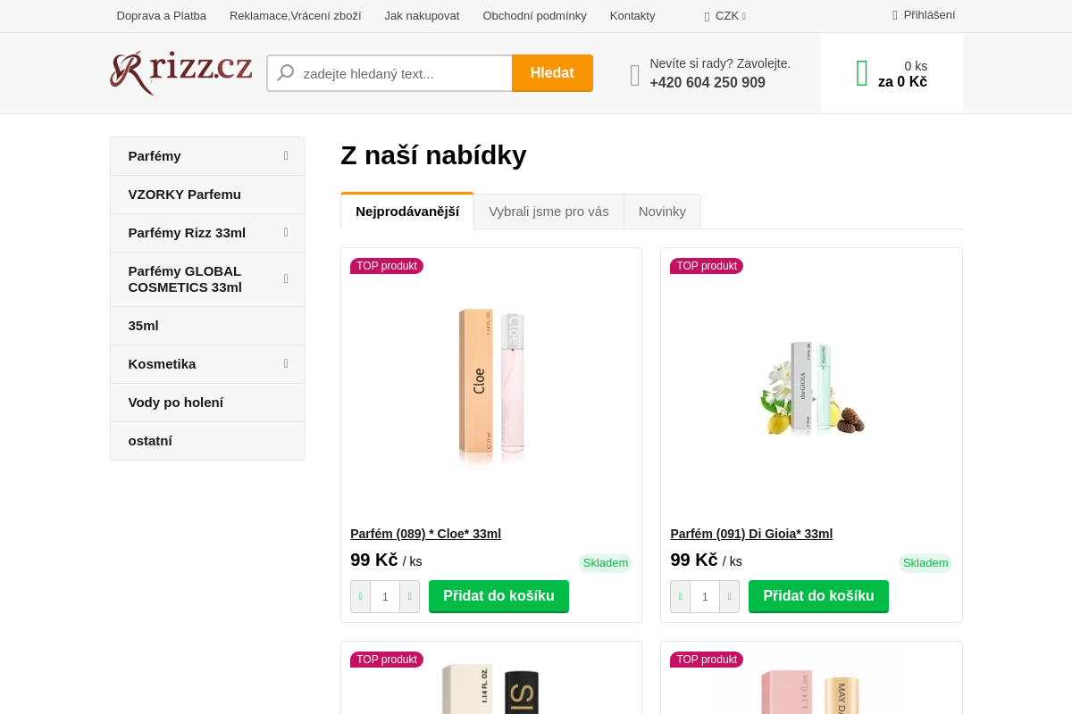Click the phone icon beside the number
The width and height of the screenshot is (1072, 714).
click(x=635, y=75)
